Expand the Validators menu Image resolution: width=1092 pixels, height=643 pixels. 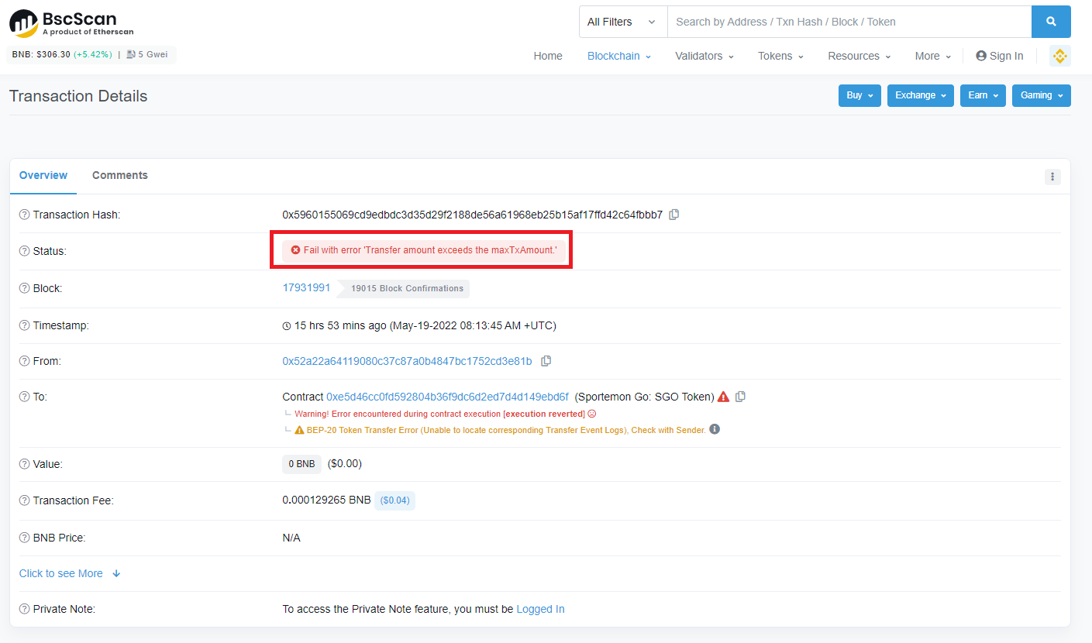pyautogui.click(x=704, y=56)
